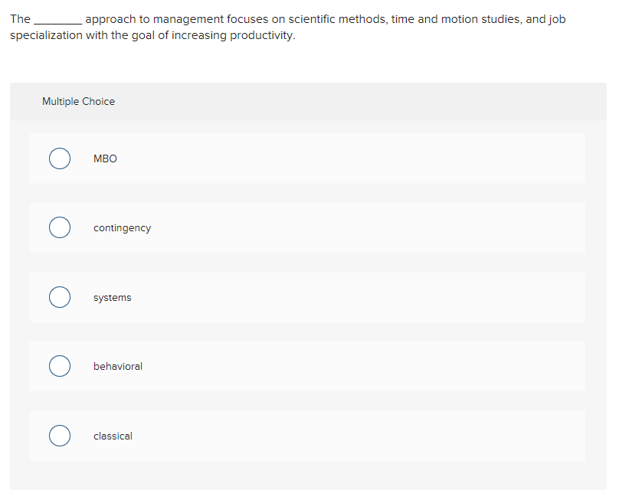The image size is (619, 500).
Task: Mark the systems radio button
Action: click(x=60, y=297)
